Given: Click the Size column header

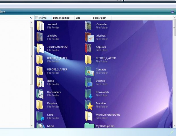Looking at the screenshot, I should [78, 18].
